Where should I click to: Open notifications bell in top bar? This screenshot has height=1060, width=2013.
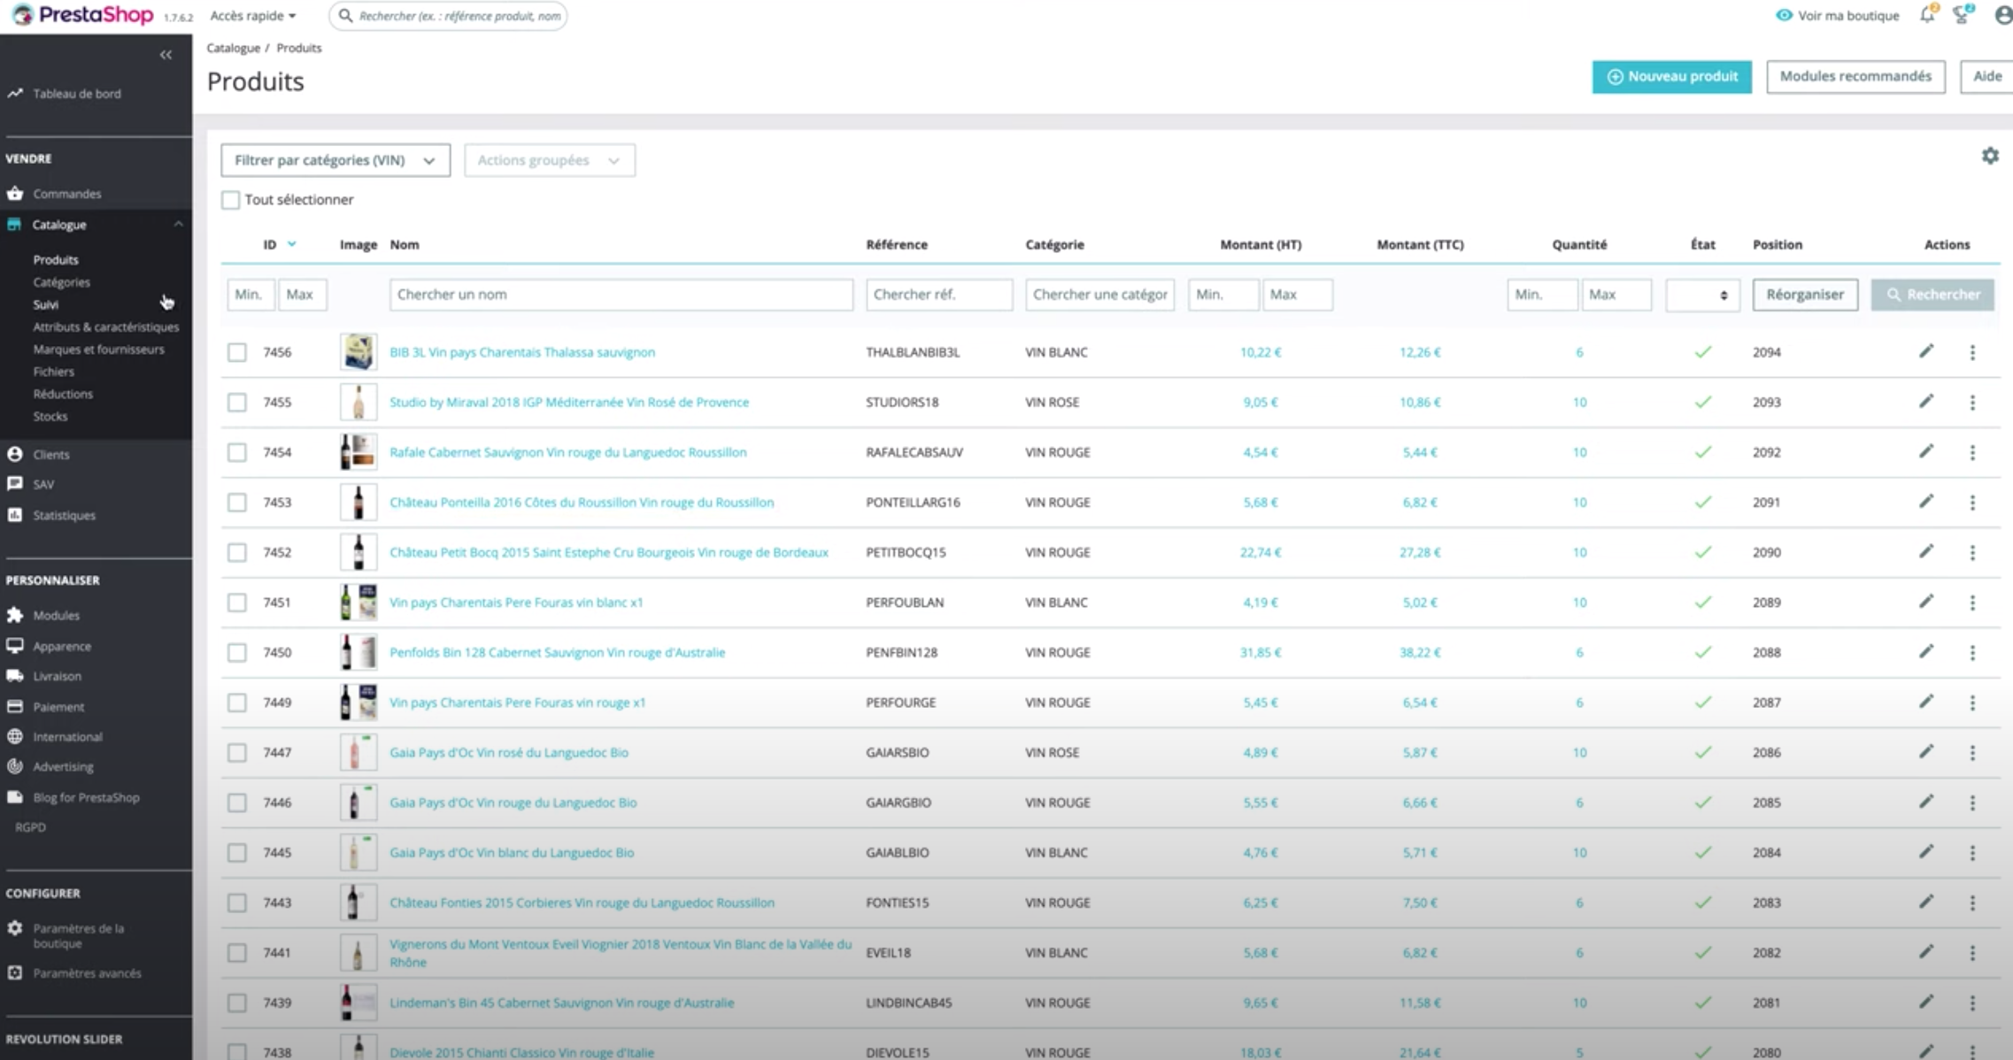click(1926, 15)
